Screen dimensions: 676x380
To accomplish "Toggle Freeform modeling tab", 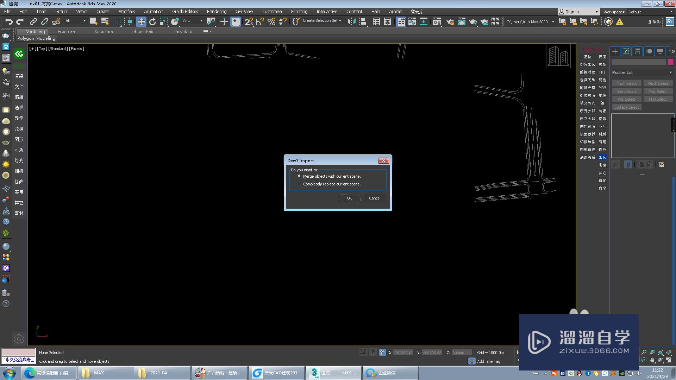I will pyautogui.click(x=67, y=32).
